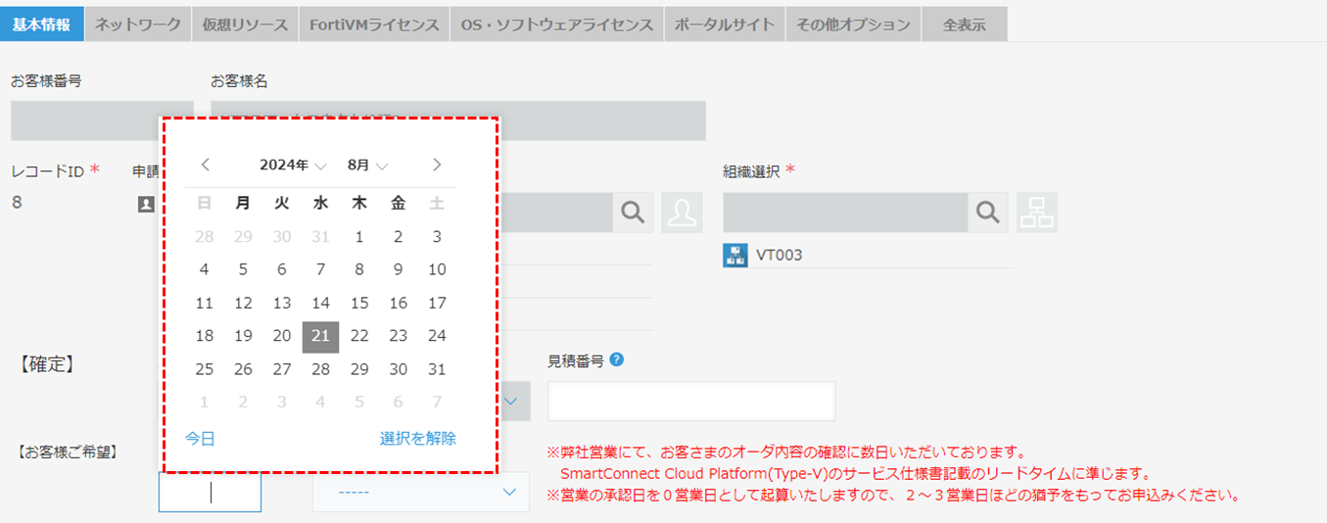Click the お客様名 field

pyautogui.click(x=458, y=120)
